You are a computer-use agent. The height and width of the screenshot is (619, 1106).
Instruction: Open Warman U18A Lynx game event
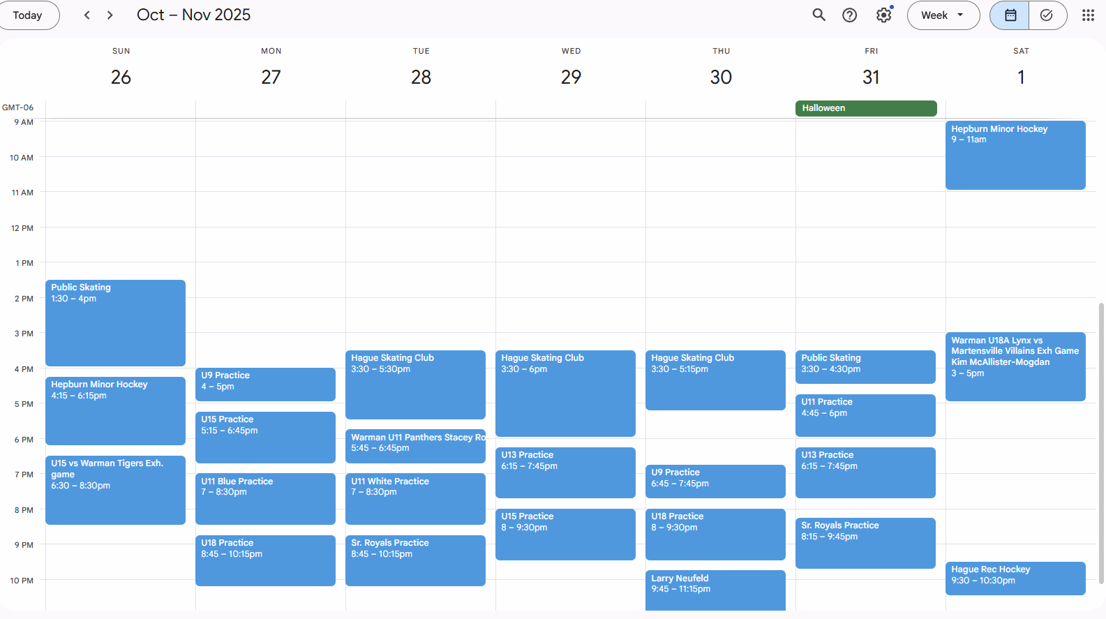(x=1015, y=366)
